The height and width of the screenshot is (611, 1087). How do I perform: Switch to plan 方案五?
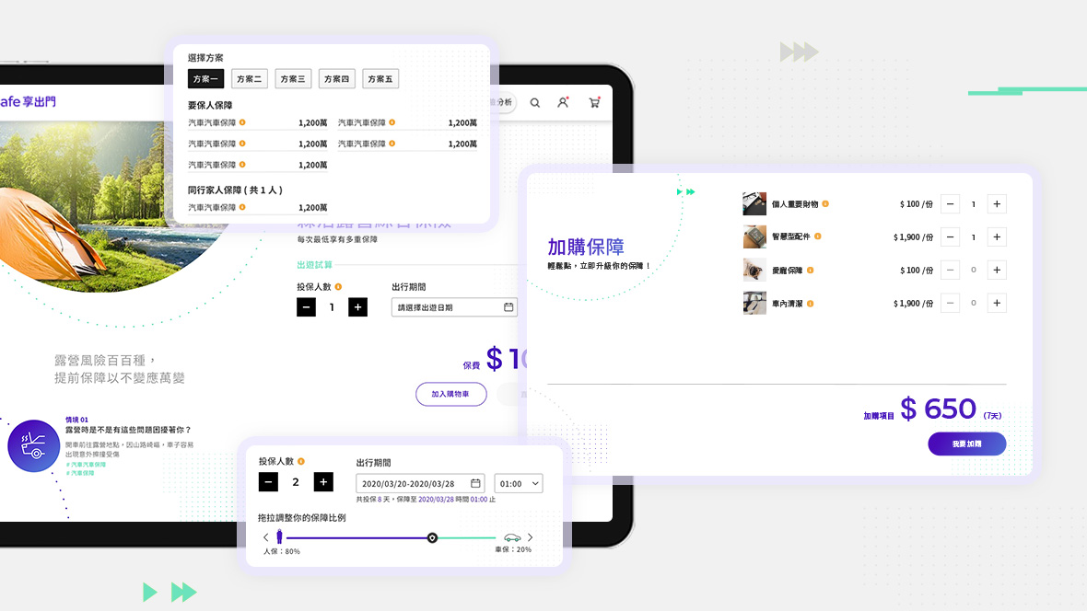380,79
